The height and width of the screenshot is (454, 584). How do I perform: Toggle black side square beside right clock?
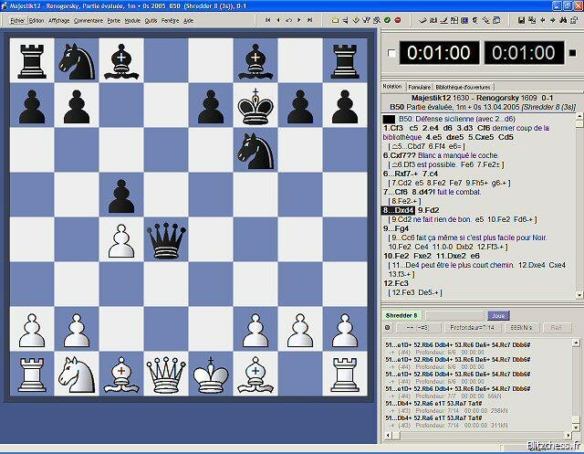click(572, 54)
